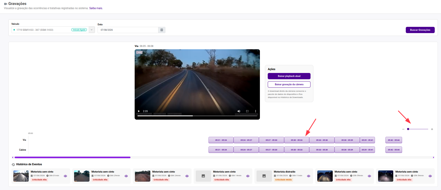Zoom out the timeline with the minus icon

403,129
